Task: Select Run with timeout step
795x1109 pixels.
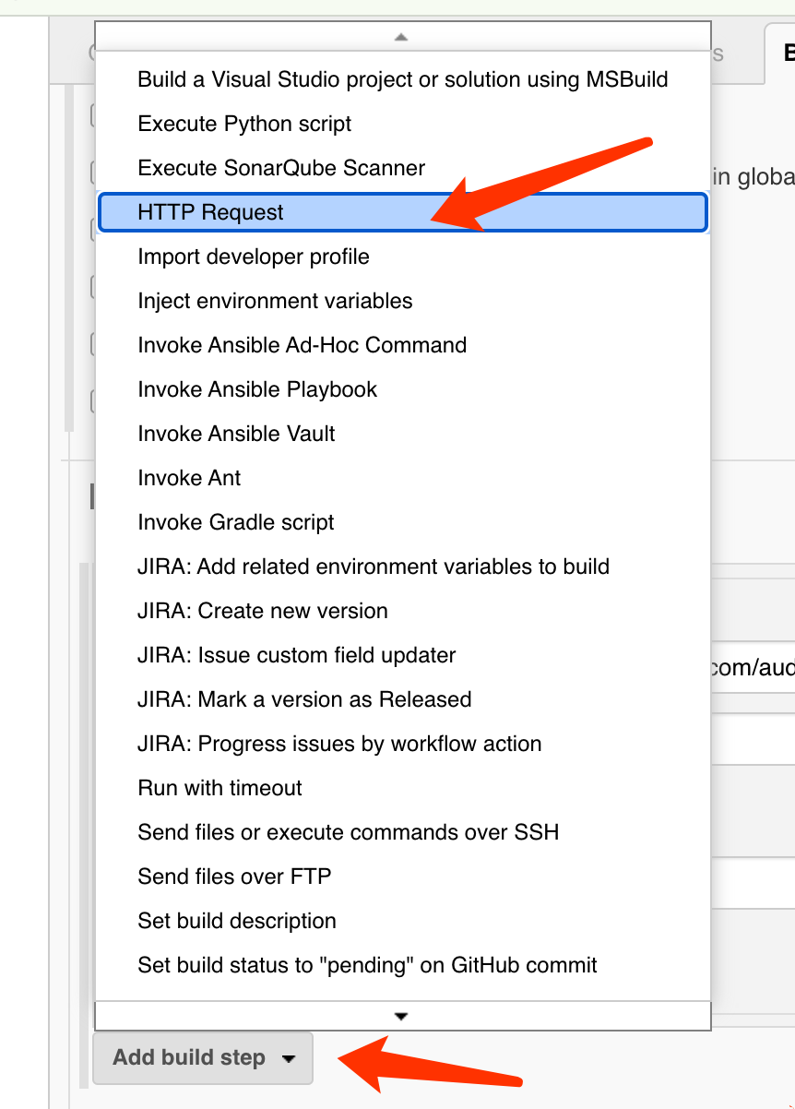Action: pyautogui.click(x=402, y=788)
